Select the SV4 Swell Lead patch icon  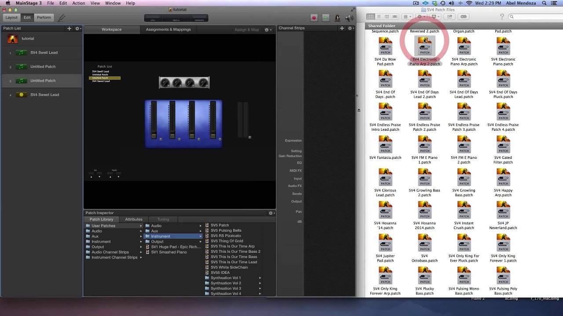coord(21,53)
